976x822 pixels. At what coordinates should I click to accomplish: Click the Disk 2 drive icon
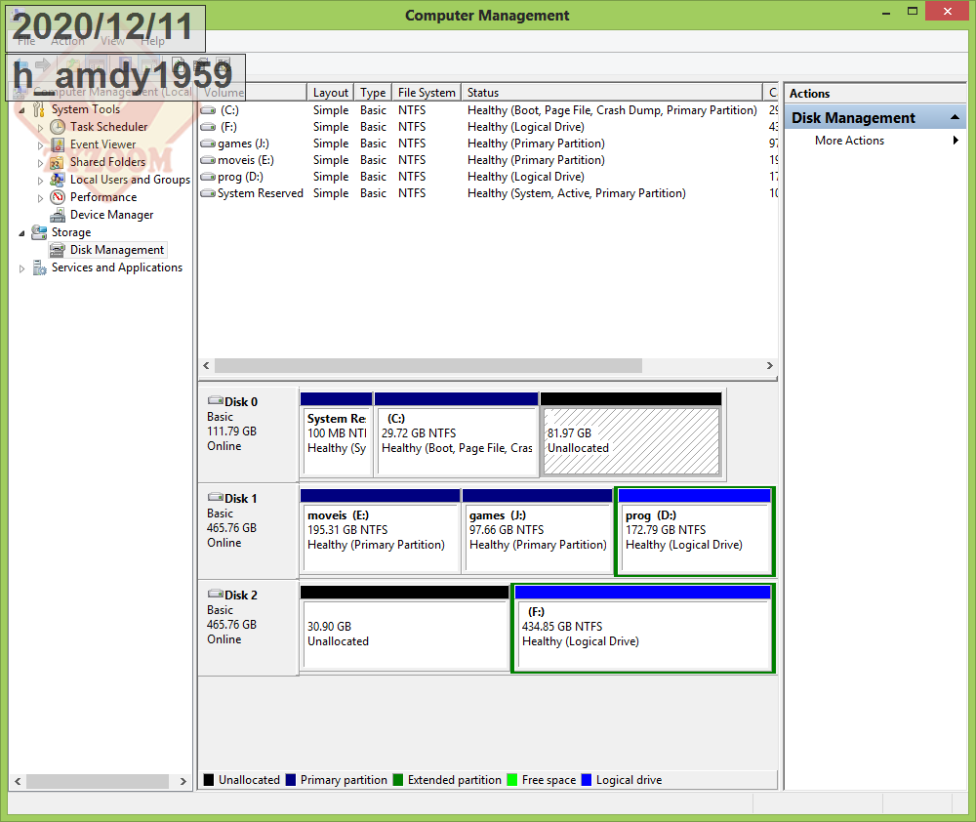216,594
